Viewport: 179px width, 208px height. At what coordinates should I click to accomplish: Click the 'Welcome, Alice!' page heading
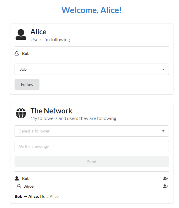[91, 10]
